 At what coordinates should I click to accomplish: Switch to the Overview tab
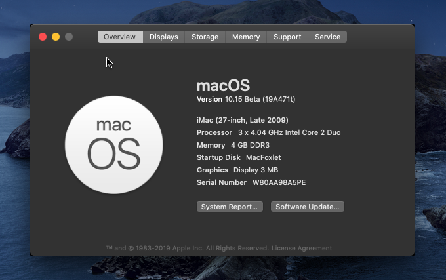120,37
